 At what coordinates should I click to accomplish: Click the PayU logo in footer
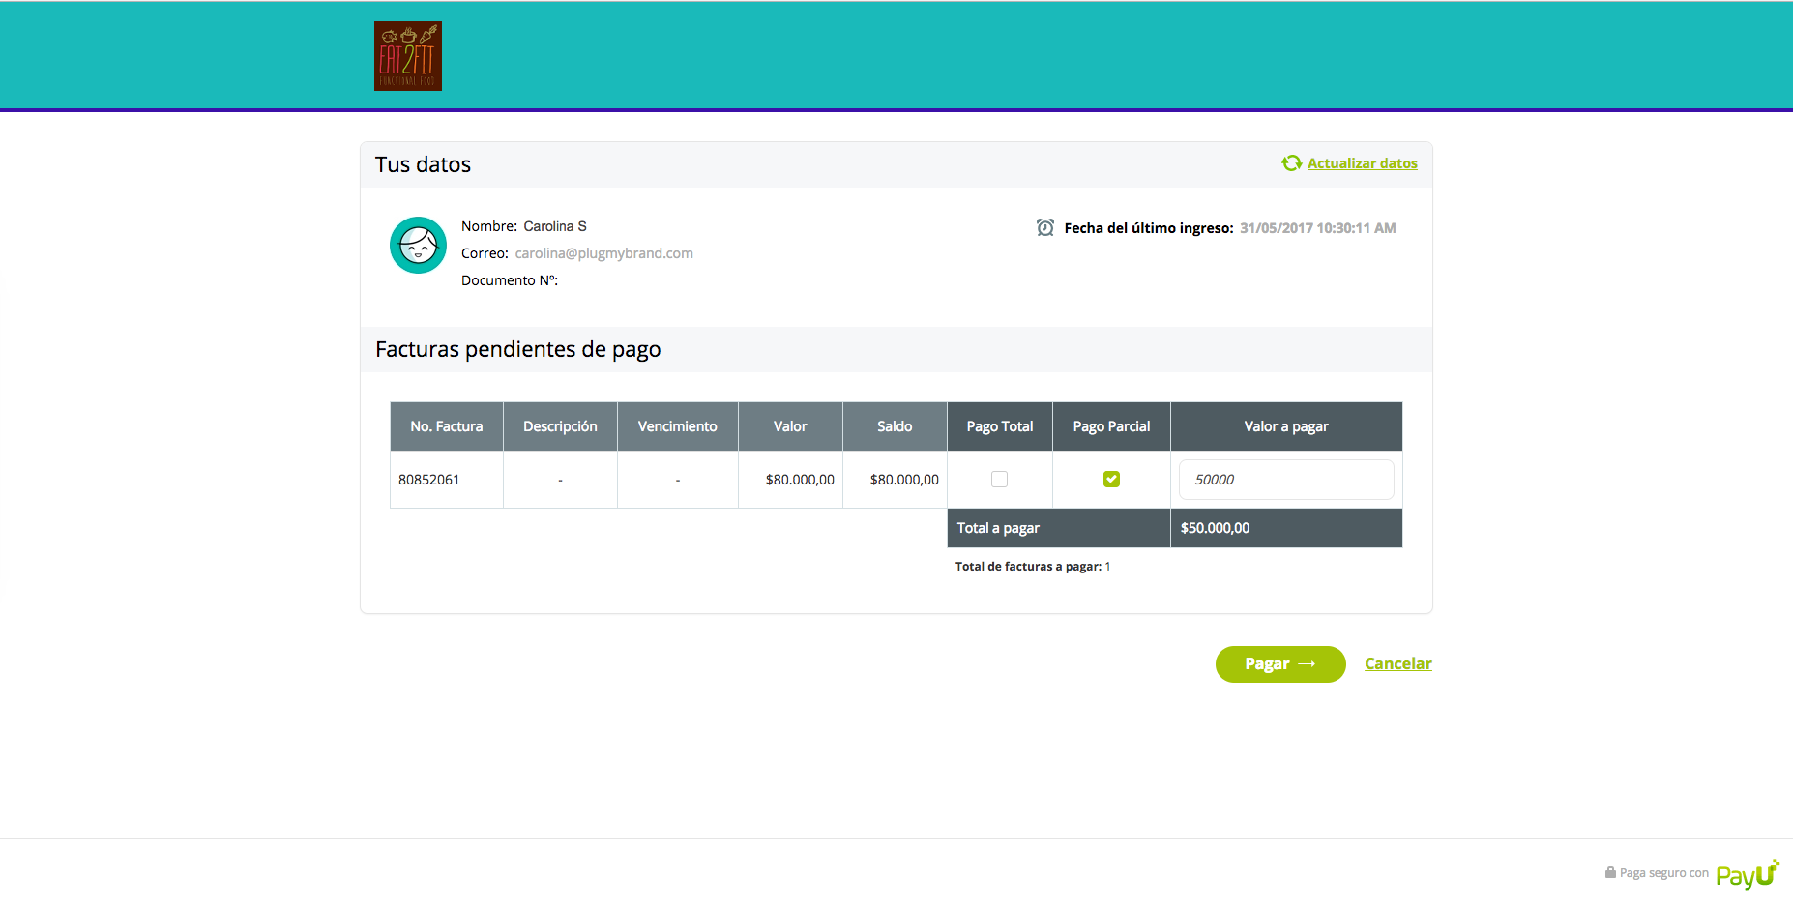(1747, 873)
